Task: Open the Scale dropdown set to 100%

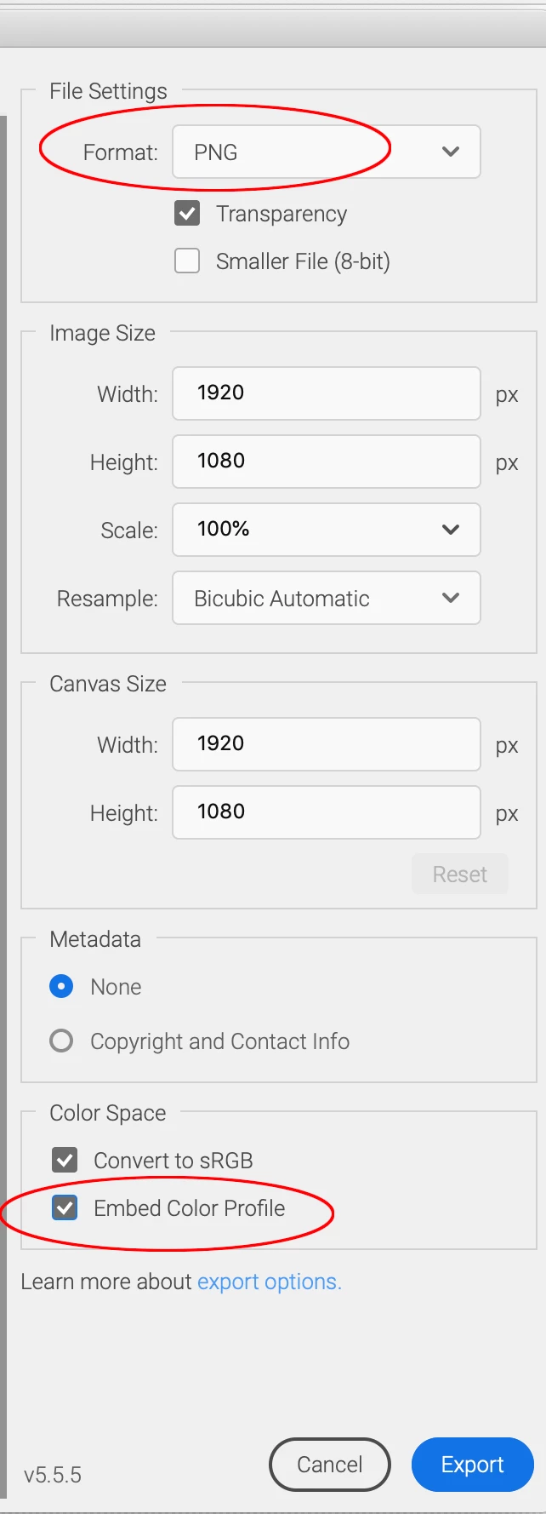Action: pyautogui.click(x=326, y=530)
